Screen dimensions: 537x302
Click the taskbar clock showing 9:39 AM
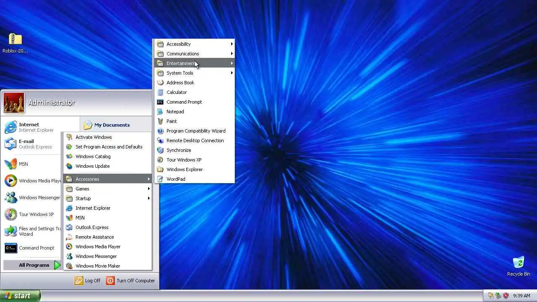(x=521, y=296)
